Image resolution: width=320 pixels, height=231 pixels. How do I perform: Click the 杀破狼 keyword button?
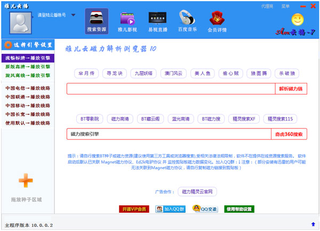287,73
